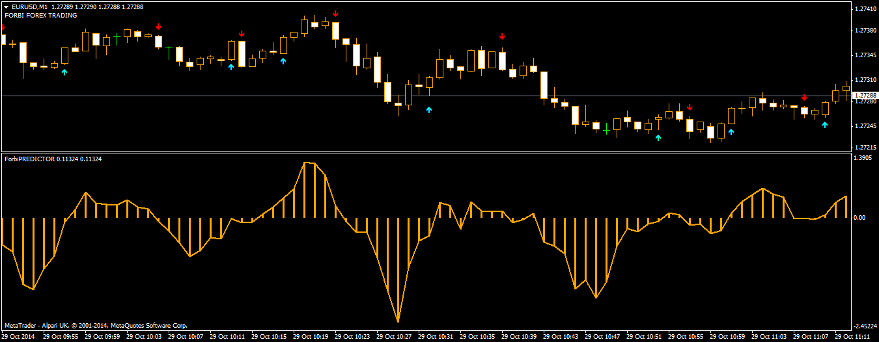The height and width of the screenshot is (342, 879).
Task: Select red sell arrow at the chart's highest peak
Action: click(x=335, y=13)
